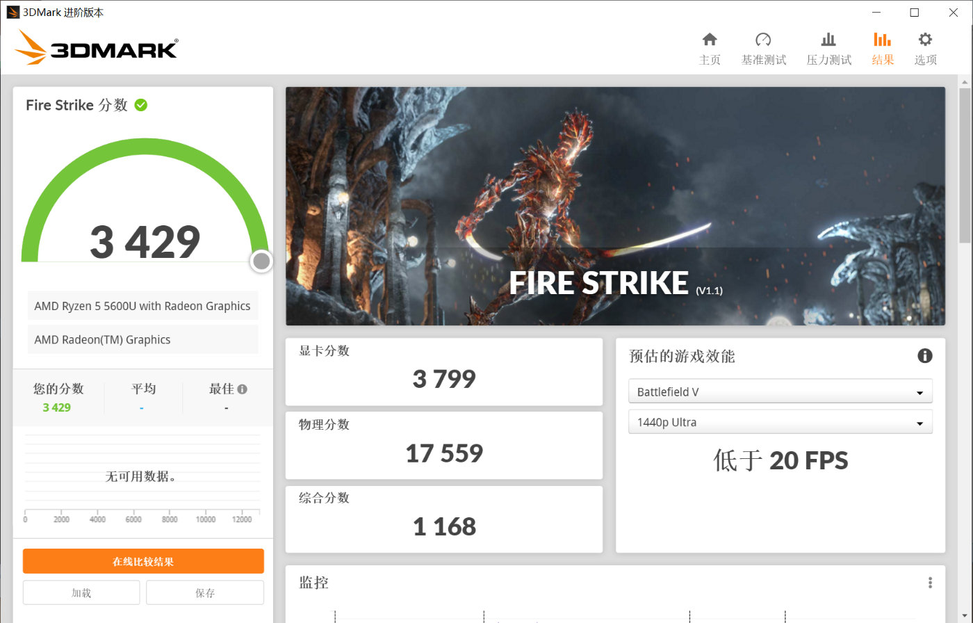Click the AMD Radeon(TM) Graphics label

[142, 339]
